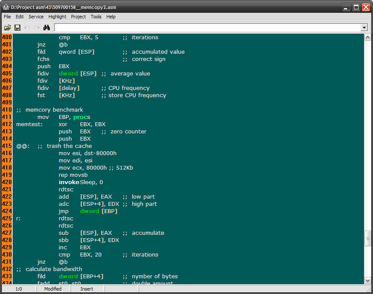Open Find with the binoculars icon
The image size is (373, 294).
[x=47, y=28]
